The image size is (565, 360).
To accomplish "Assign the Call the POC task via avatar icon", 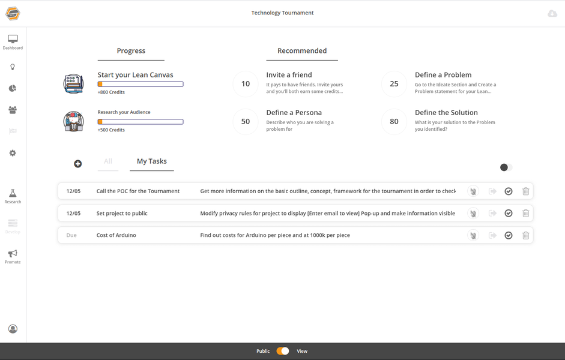I will pos(473,191).
